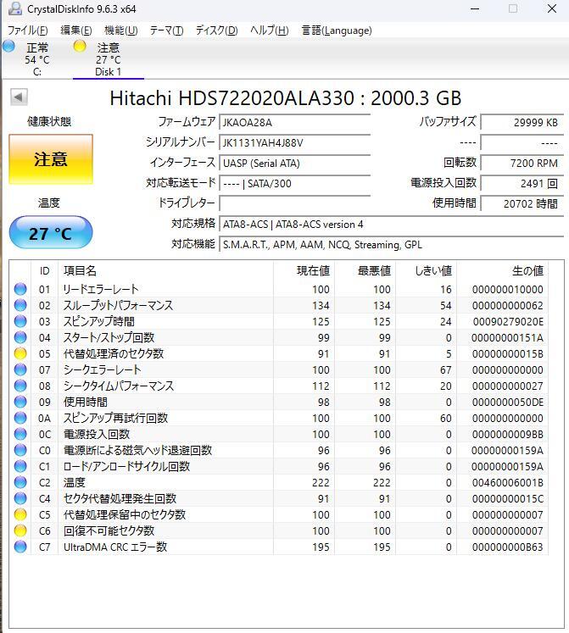Click the serial number field

(x=294, y=142)
